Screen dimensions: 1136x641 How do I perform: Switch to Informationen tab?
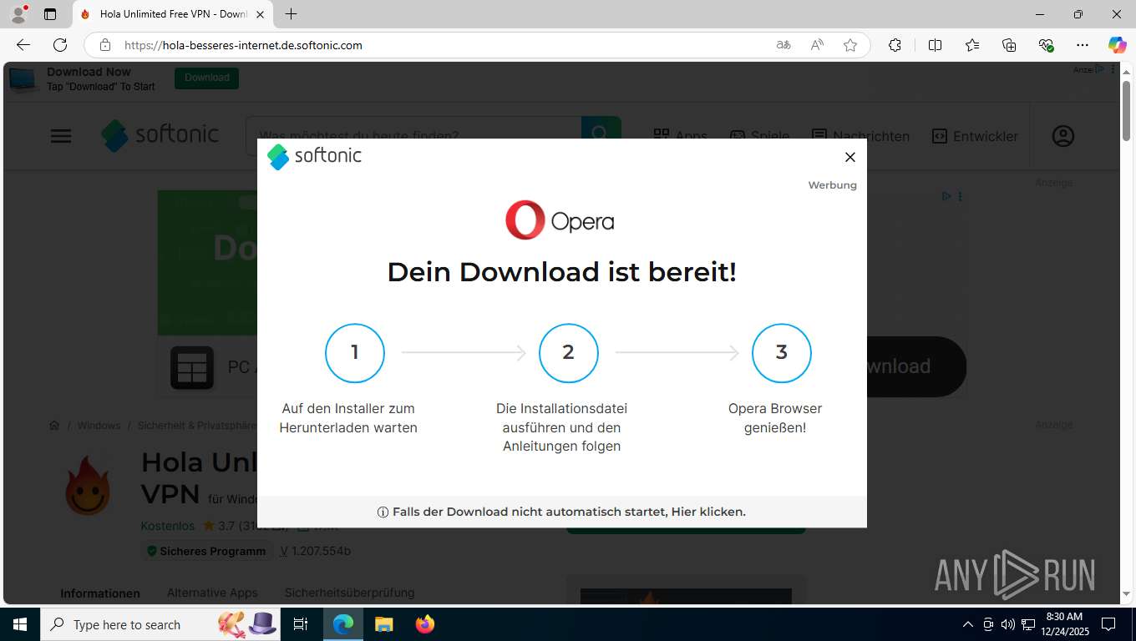click(x=100, y=593)
